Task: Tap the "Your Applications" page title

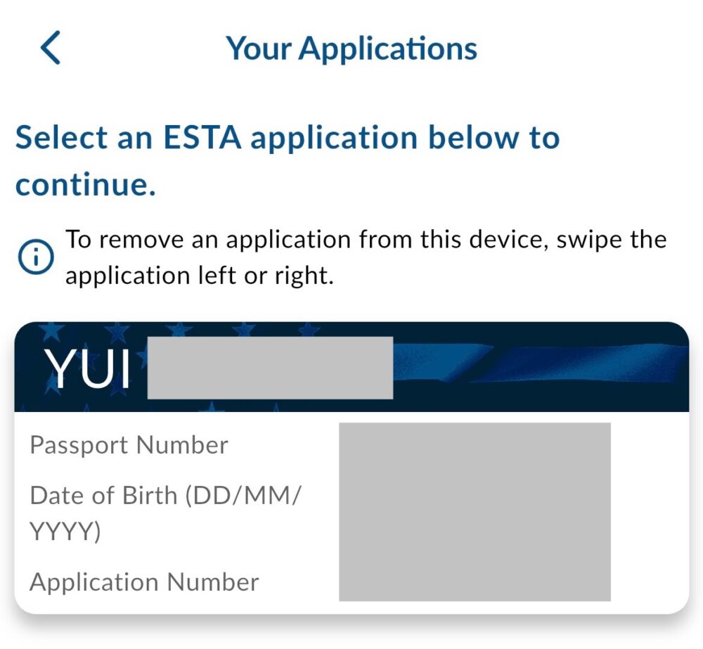Action: (x=351, y=49)
